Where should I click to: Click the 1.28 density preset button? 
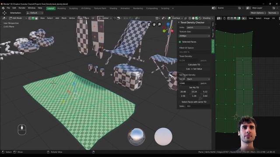click(x=194, y=96)
